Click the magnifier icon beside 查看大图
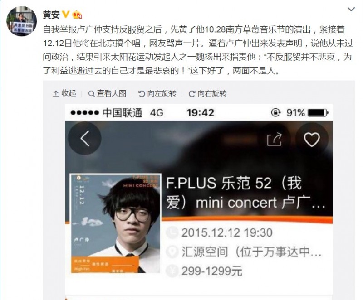The height and width of the screenshot is (300, 363). [x=92, y=94]
